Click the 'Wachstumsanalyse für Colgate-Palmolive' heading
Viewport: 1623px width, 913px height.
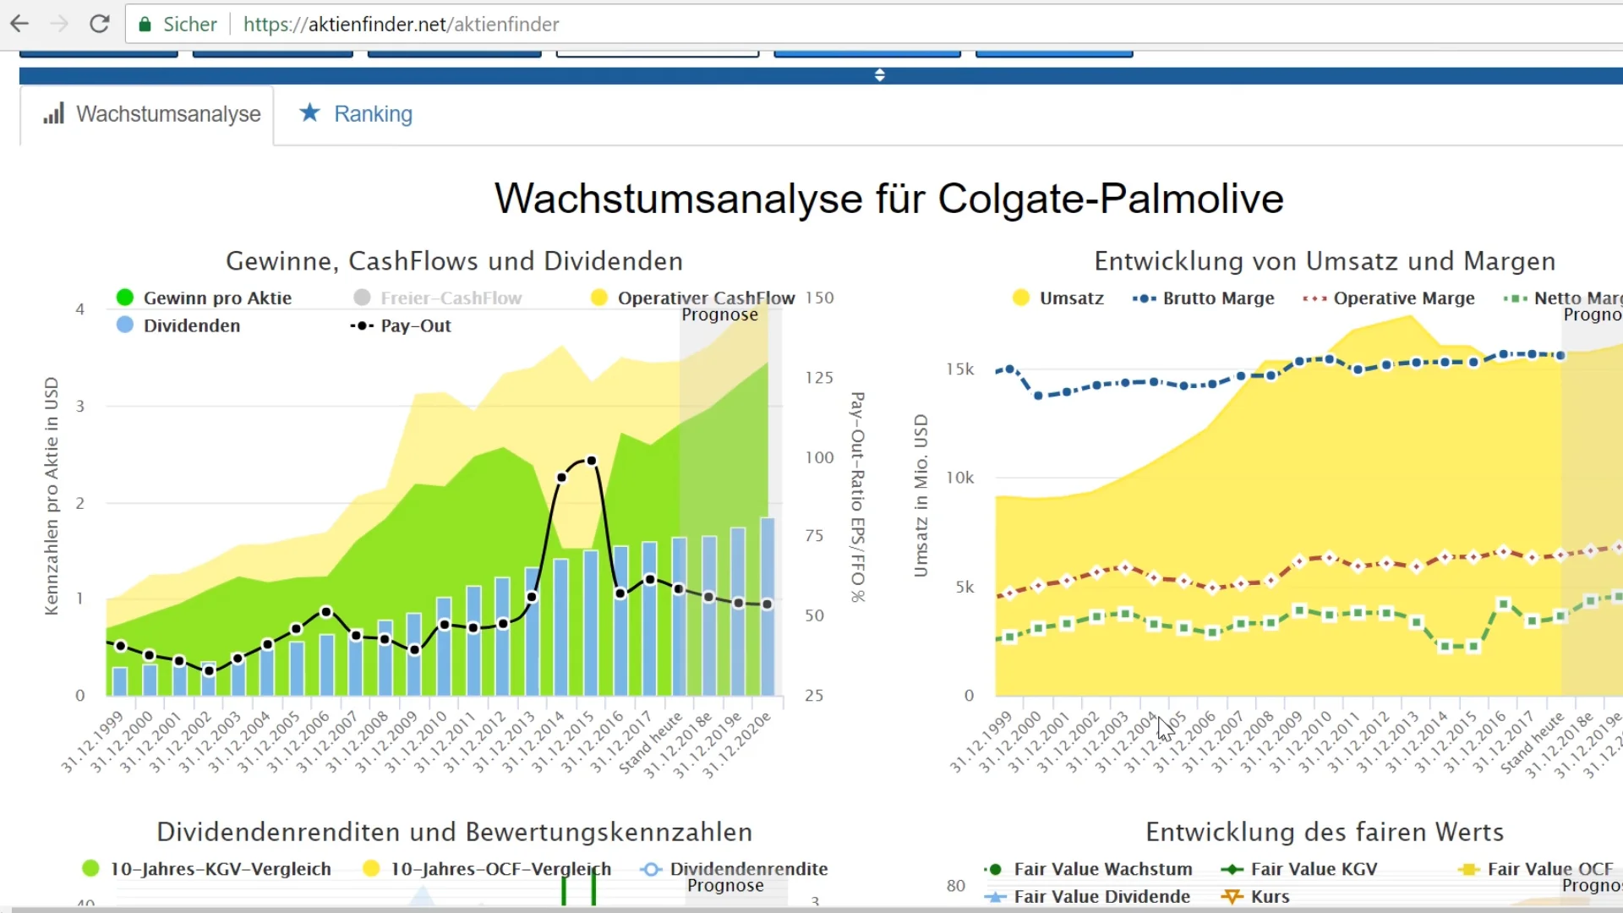pos(889,199)
